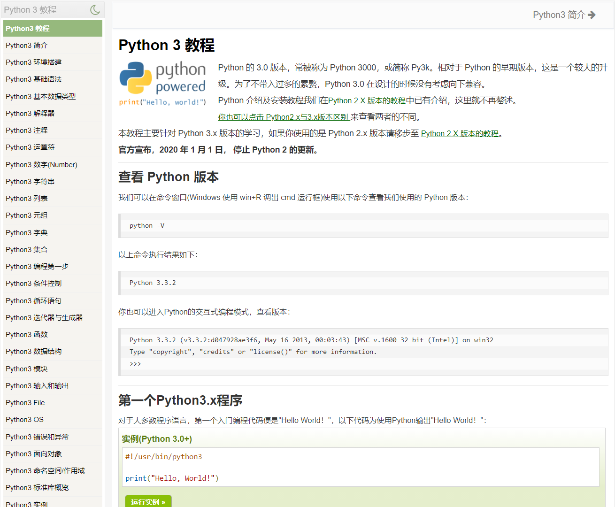615x507 pixels.
Task: Open Python3 集合 chapter
Action: click(x=53, y=250)
